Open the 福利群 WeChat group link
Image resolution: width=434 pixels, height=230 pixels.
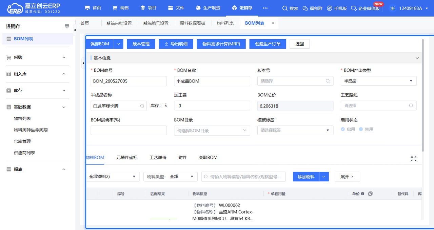(312, 8)
